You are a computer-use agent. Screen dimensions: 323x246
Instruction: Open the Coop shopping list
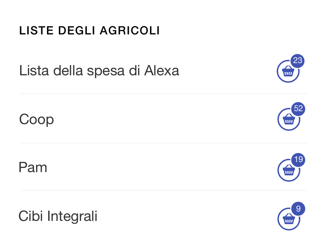point(36,119)
